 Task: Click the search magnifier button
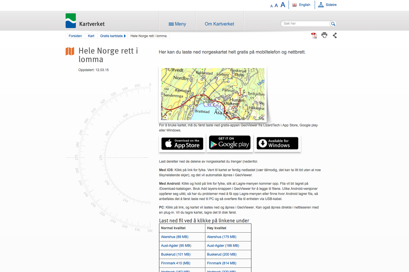tap(333, 24)
